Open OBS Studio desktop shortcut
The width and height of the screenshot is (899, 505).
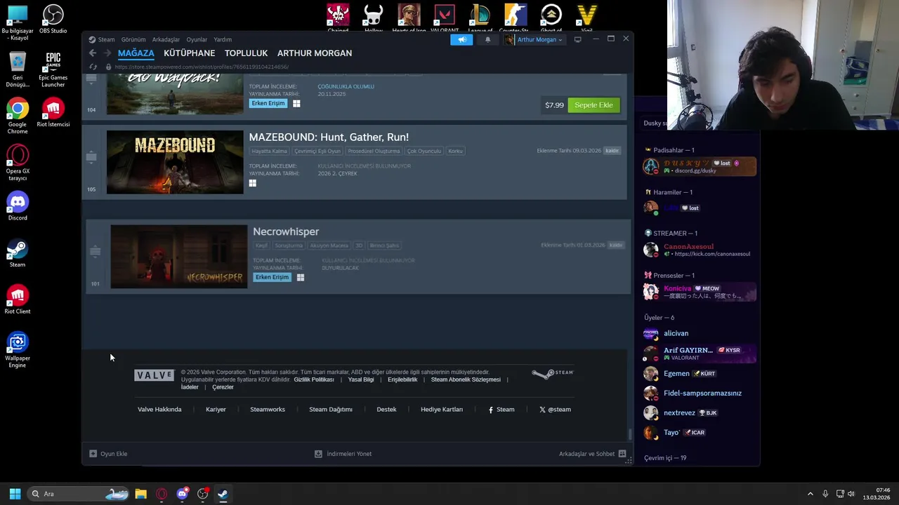coord(53,20)
